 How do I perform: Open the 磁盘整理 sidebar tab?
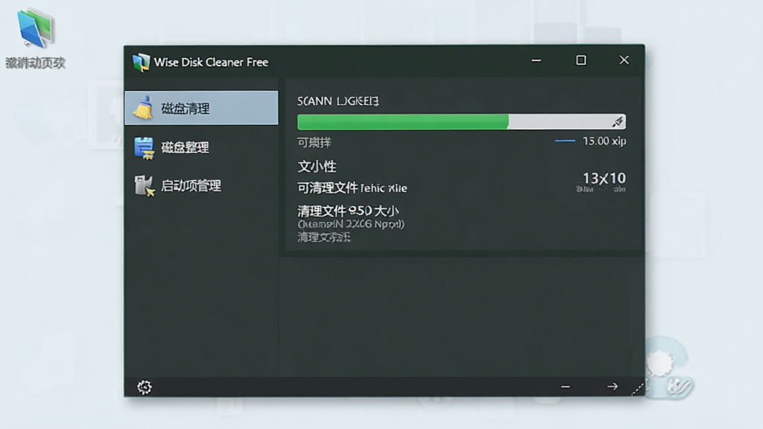[201, 147]
